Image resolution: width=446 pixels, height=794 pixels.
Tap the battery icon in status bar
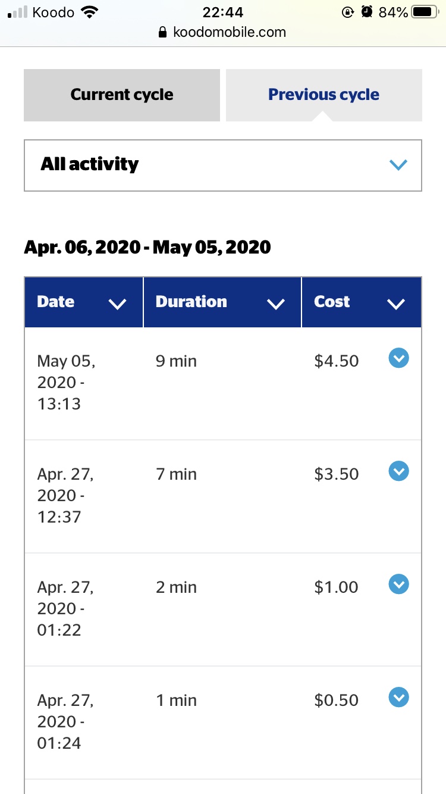pos(424,12)
